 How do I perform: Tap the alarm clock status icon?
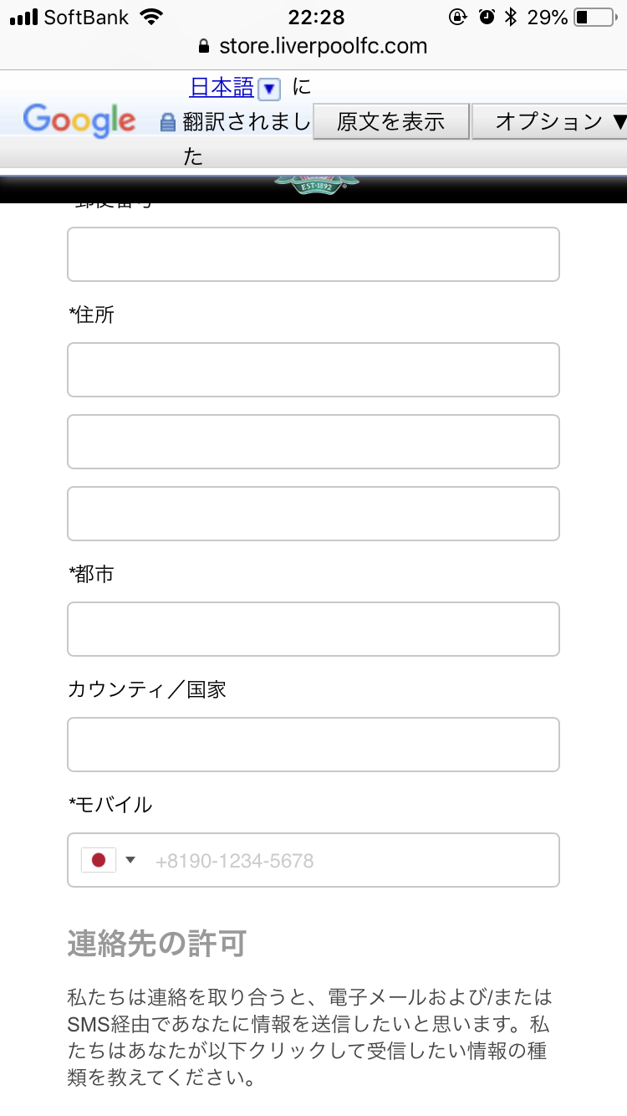click(x=487, y=17)
